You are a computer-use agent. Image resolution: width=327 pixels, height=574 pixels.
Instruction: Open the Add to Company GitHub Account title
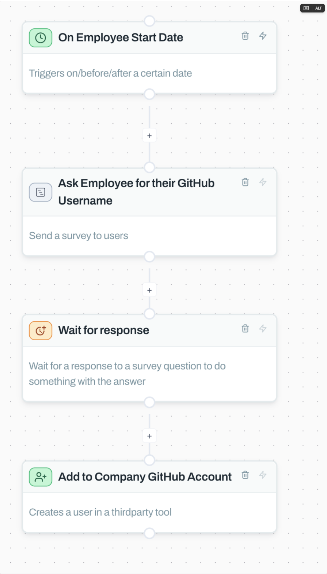(x=145, y=477)
